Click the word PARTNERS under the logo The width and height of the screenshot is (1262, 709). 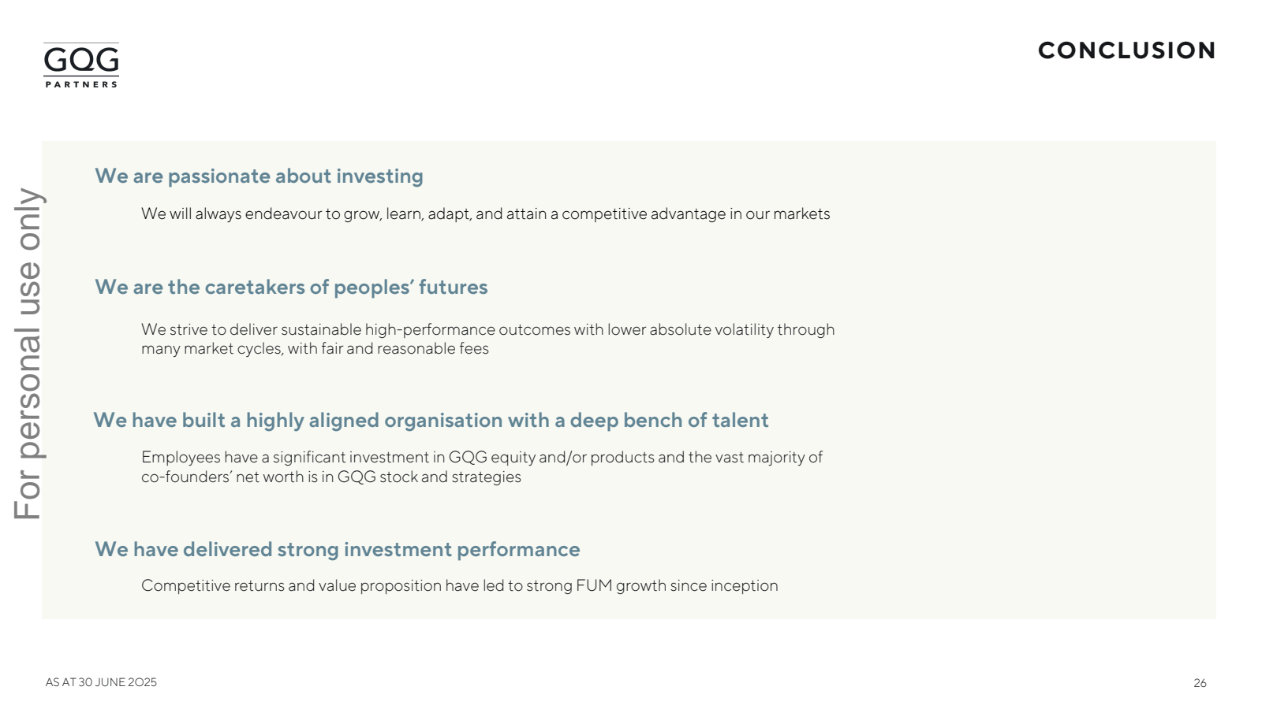click(81, 84)
